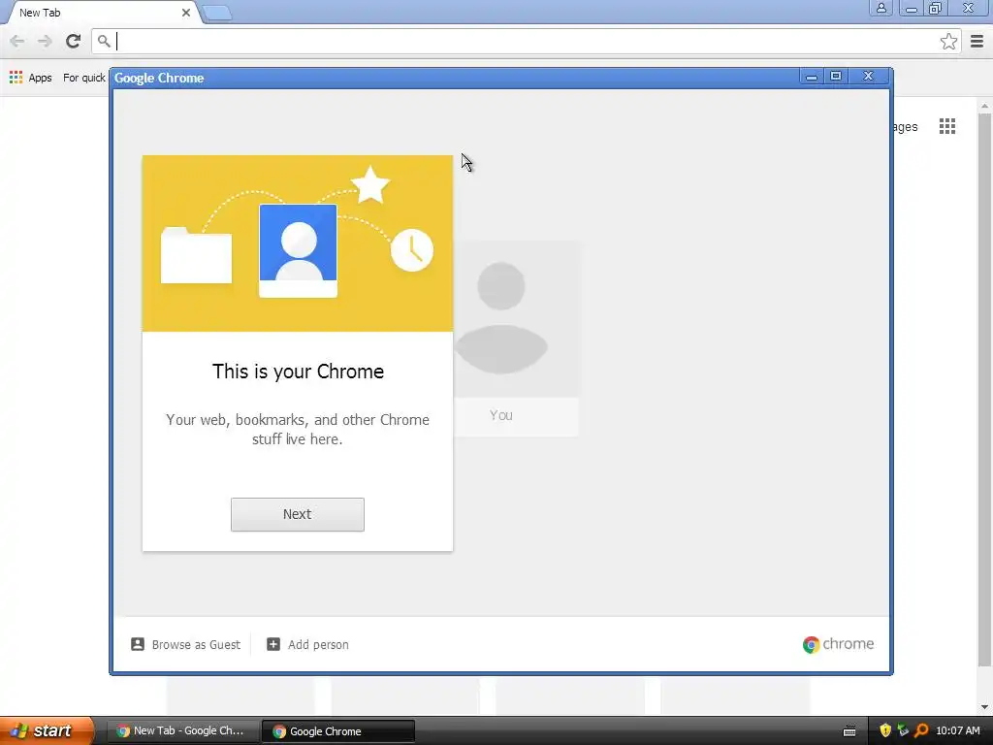Click the blue profile picture illustration
This screenshot has height=745, width=993.
pos(299,250)
